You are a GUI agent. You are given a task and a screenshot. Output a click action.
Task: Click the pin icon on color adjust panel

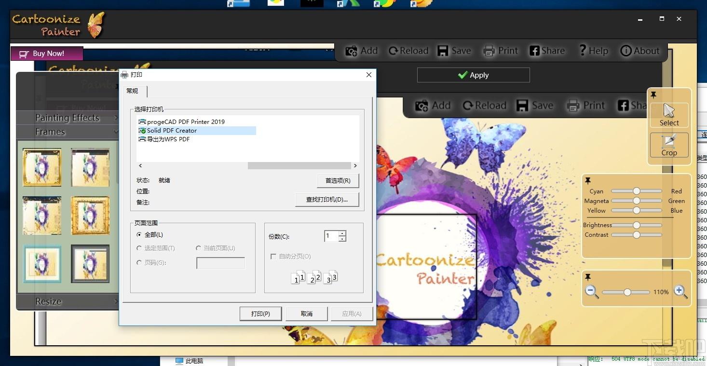tap(588, 181)
